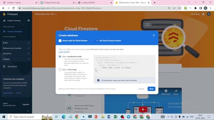The height and width of the screenshot is (120, 214).
Task: Open the Firebase logo home link
Action: (10, 14)
